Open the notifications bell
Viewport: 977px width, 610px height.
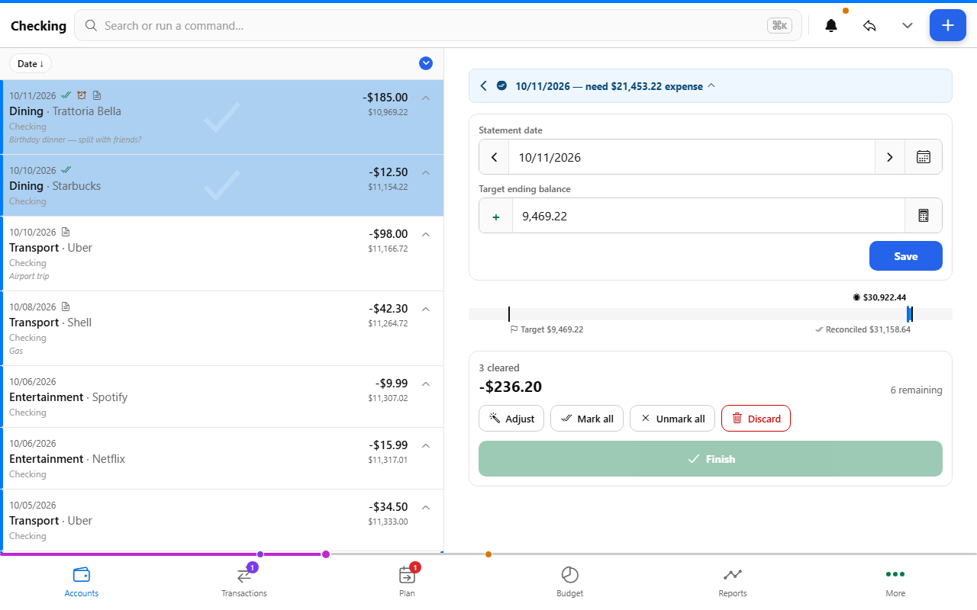click(x=831, y=25)
